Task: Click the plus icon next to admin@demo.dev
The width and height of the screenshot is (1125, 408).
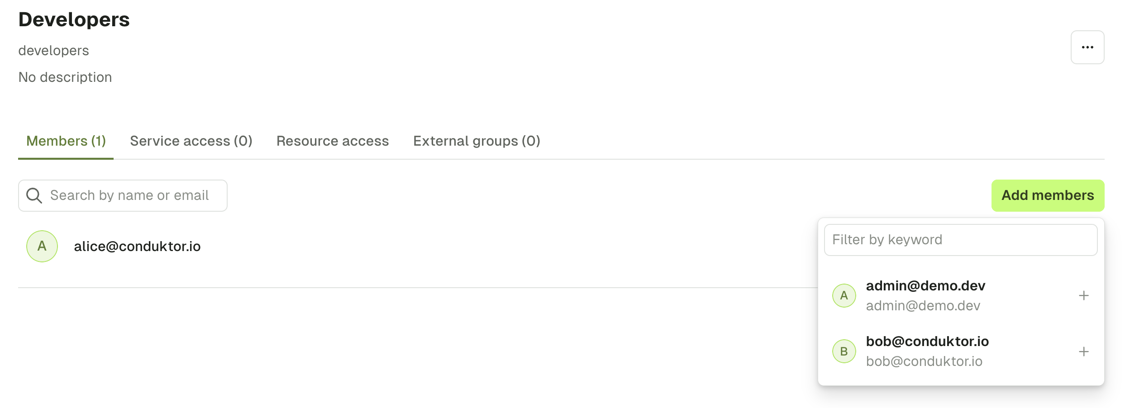Action: click(x=1083, y=296)
